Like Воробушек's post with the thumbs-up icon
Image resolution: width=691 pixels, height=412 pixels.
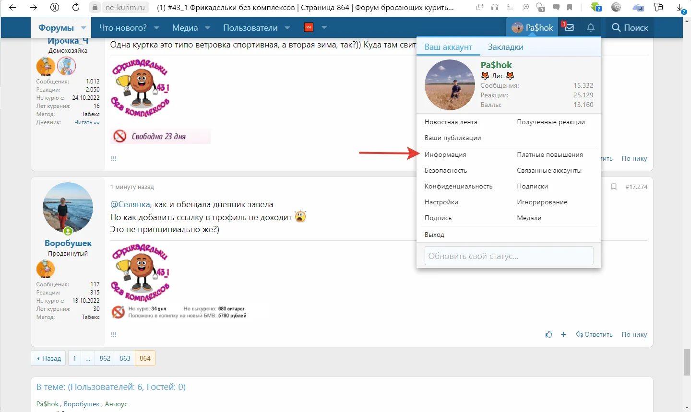(548, 334)
